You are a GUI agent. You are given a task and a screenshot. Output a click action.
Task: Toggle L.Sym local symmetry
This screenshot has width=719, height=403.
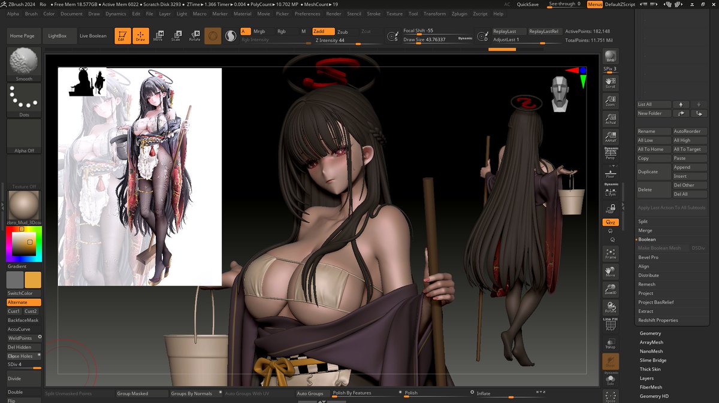[611, 190]
